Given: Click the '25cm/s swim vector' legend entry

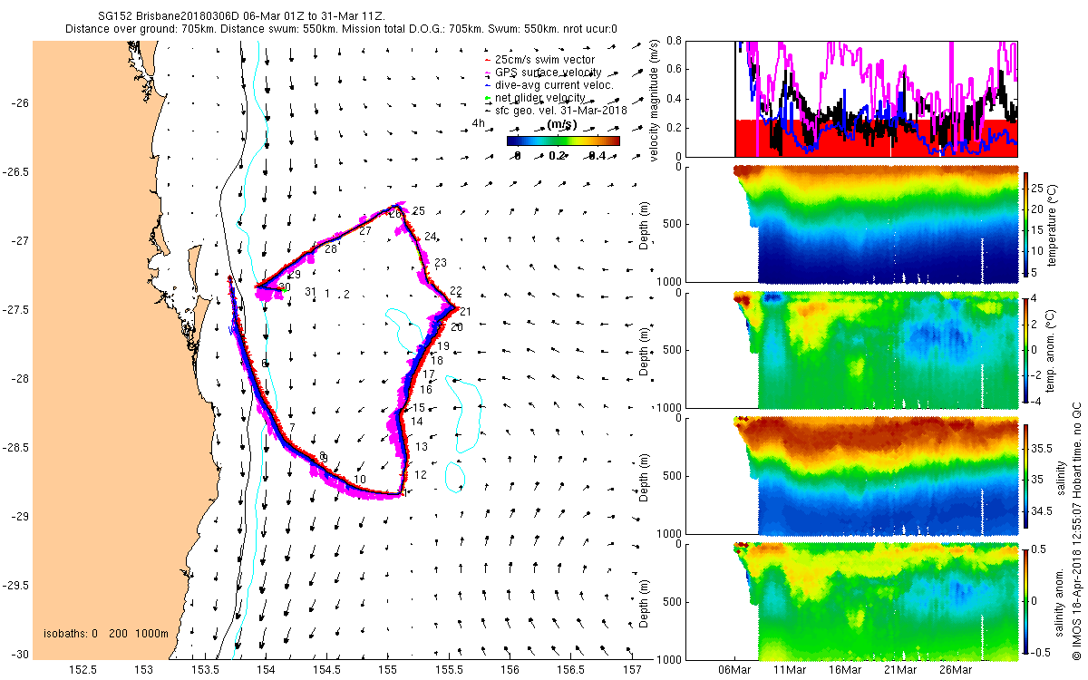Looking at the screenshot, I should pos(545,60).
